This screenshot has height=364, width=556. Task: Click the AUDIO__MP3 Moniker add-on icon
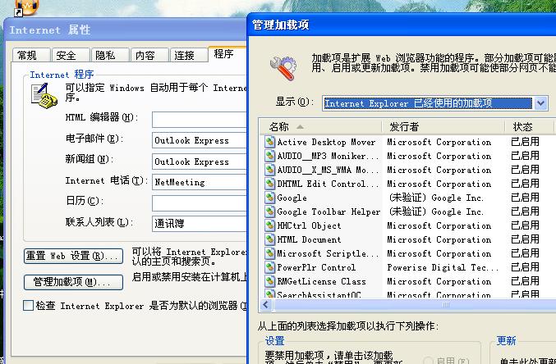269,156
